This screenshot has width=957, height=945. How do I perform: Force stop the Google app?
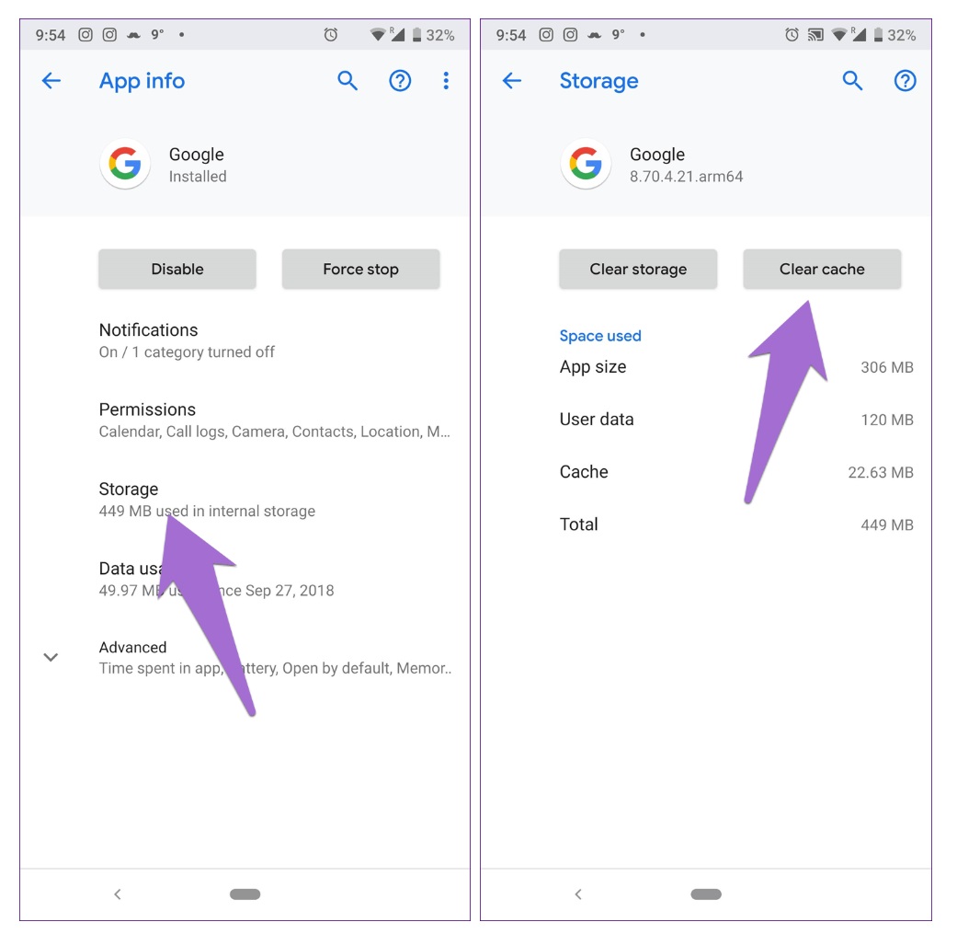coord(360,269)
